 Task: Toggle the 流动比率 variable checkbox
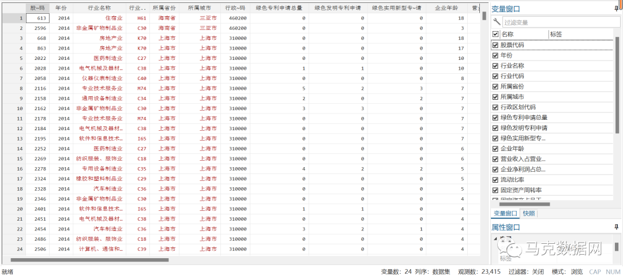[495, 180]
